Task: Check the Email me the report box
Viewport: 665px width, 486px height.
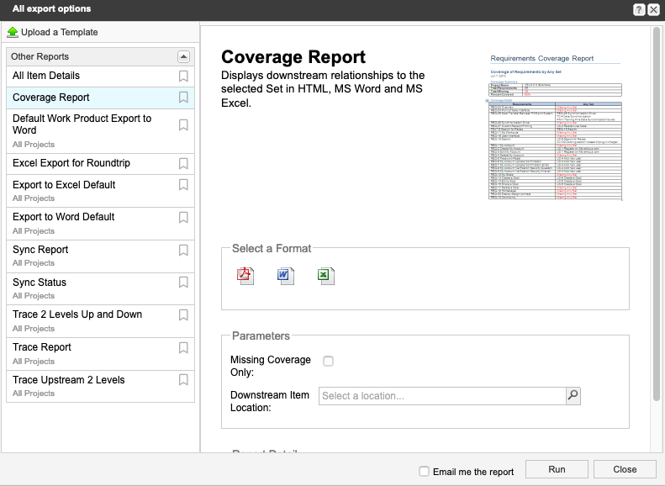Action: tap(425, 472)
